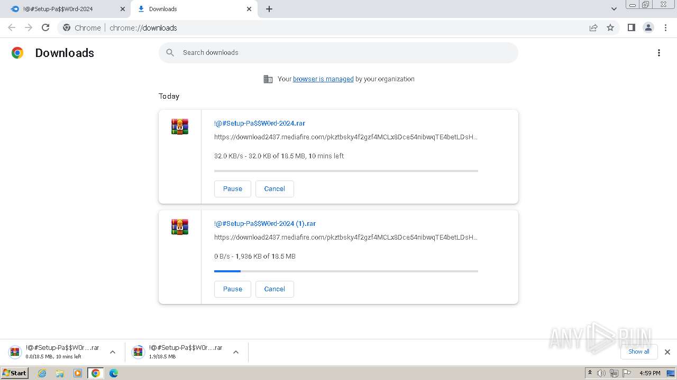Screen dimensions: 677x380
Task: Pause the !@#Setup-Pa$$W0rd-2024 (1).rar download
Action: tap(233, 289)
